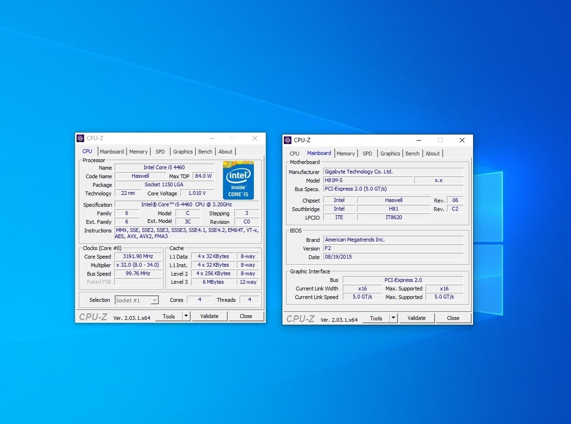Click the Intel Core i5 logo badge
The image size is (571, 424).
(x=238, y=180)
